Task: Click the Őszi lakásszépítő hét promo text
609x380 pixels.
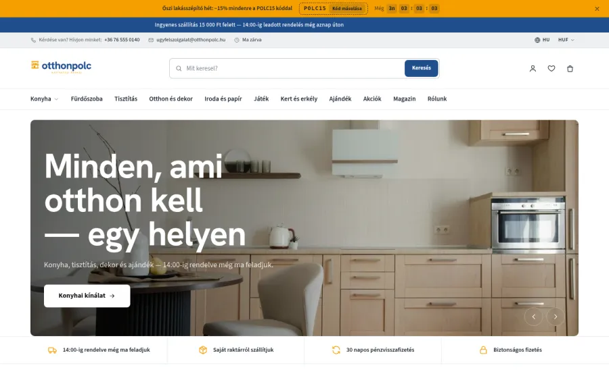Action: coord(227,8)
